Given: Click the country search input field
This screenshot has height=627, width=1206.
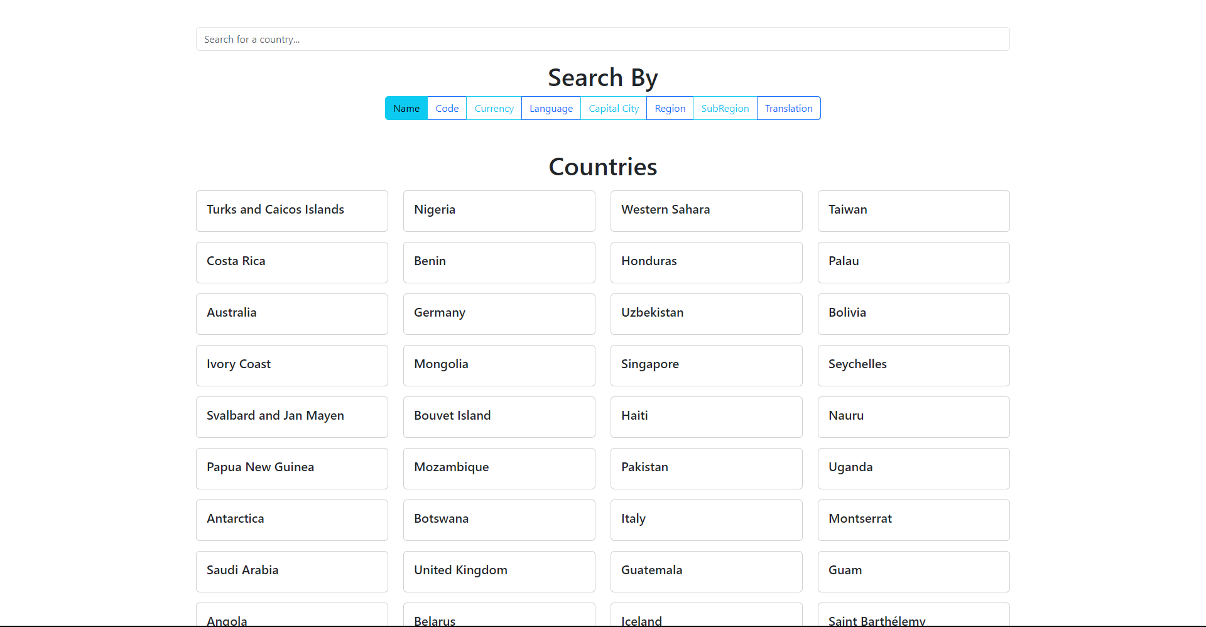Looking at the screenshot, I should click(602, 39).
